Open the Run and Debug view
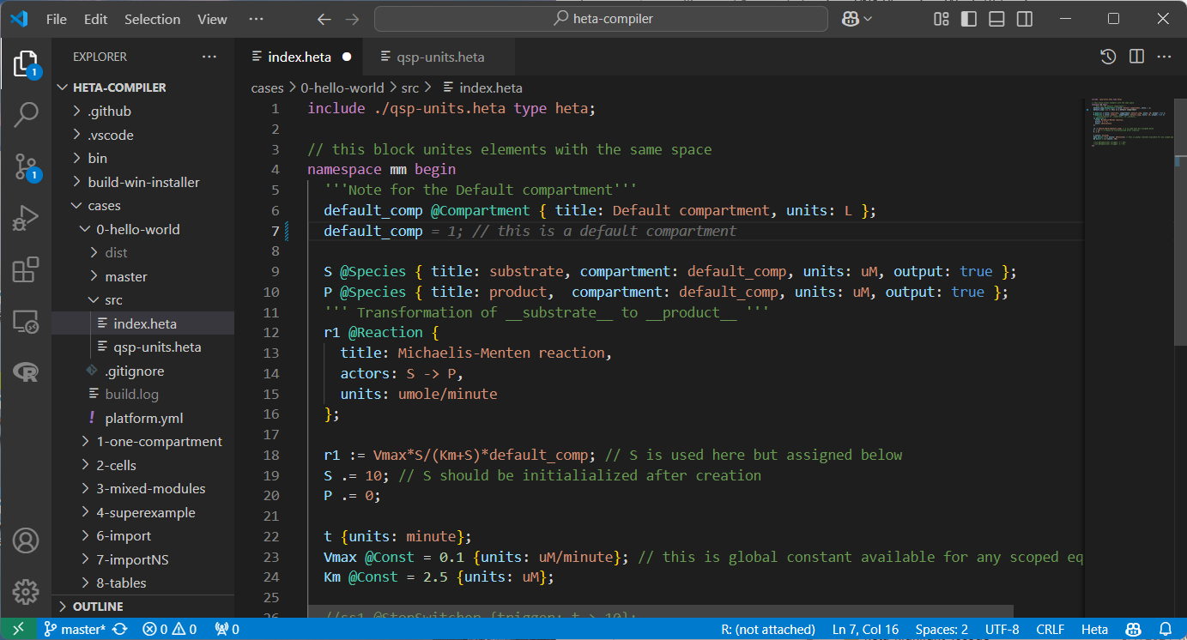This screenshot has width=1187, height=640. [26, 218]
